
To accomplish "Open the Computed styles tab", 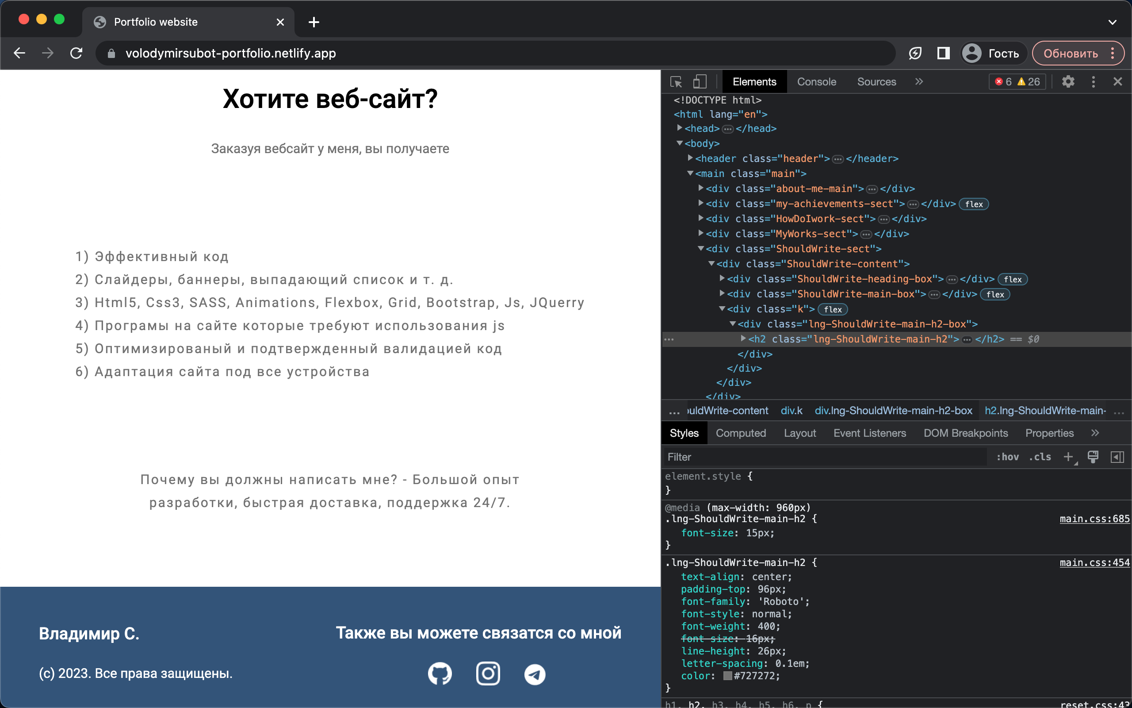I will pyautogui.click(x=741, y=433).
